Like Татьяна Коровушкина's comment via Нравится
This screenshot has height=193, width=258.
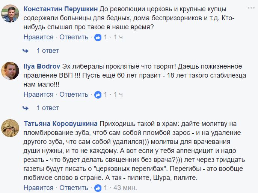click(x=38, y=188)
